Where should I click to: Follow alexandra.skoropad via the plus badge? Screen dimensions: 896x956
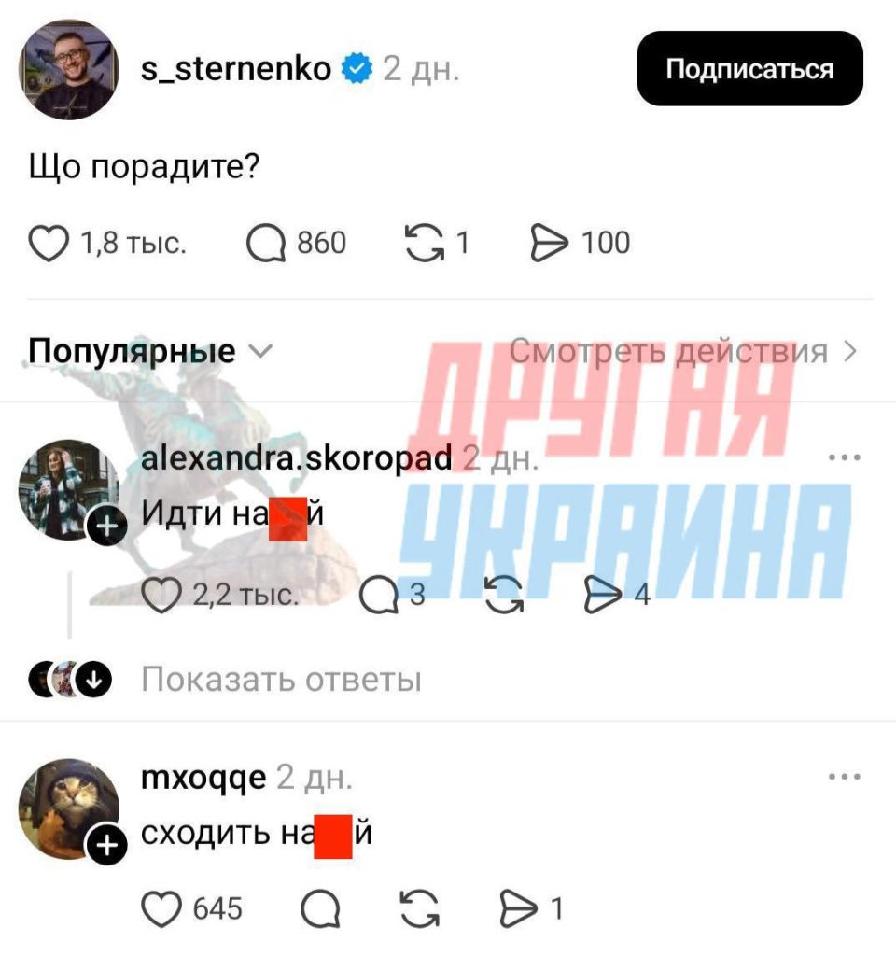tap(107, 527)
